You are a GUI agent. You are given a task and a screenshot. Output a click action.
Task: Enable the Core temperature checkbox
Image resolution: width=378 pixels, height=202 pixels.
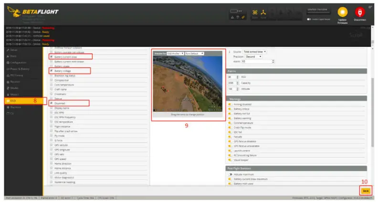(51, 85)
